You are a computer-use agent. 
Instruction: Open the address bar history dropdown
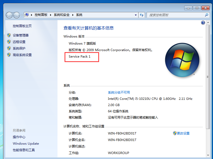[x=136, y=15]
